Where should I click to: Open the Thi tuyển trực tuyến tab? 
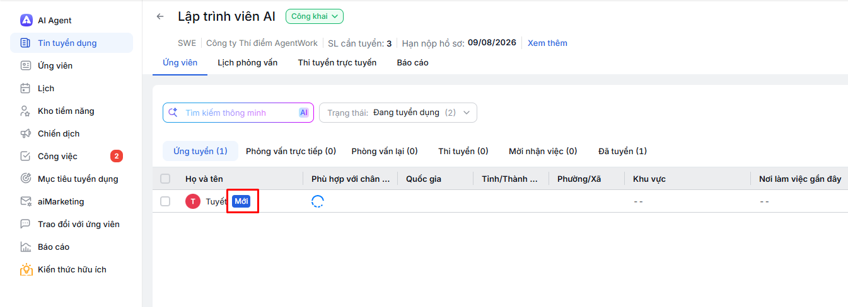(x=337, y=62)
